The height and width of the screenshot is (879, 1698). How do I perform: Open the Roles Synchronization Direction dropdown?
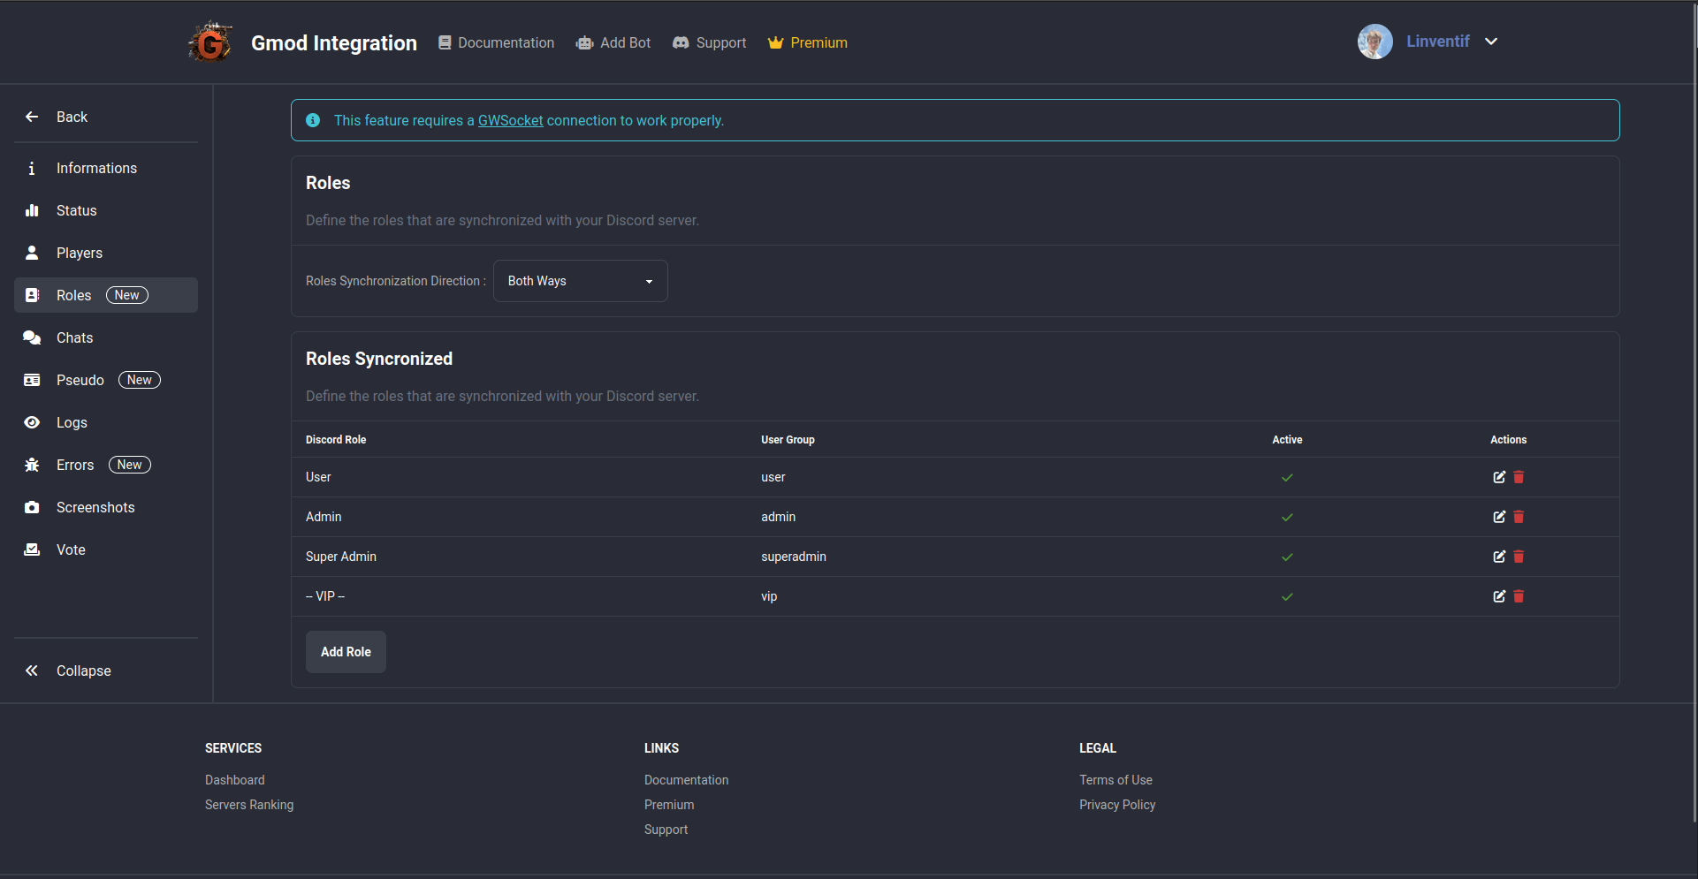580,281
